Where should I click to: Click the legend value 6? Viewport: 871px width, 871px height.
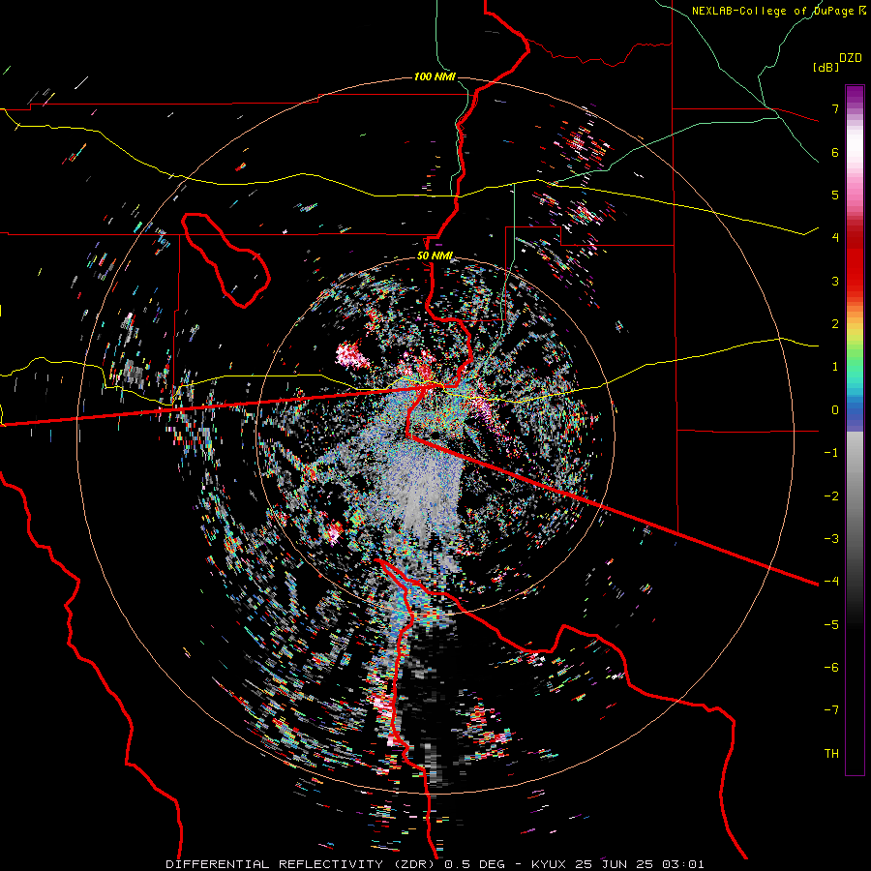pyautogui.click(x=835, y=152)
